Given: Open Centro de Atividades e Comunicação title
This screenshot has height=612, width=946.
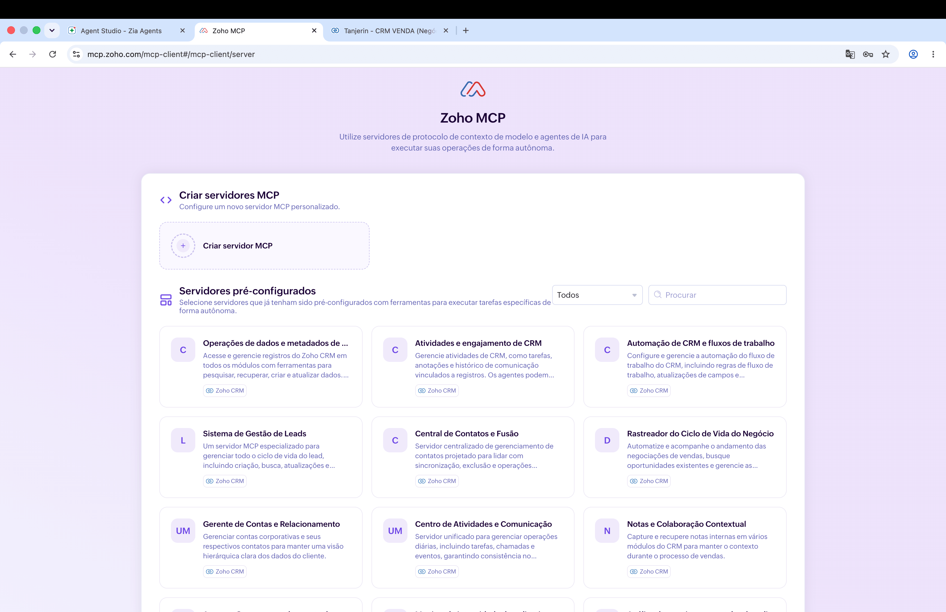Looking at the screenshot, I should [x=484, y=524].
